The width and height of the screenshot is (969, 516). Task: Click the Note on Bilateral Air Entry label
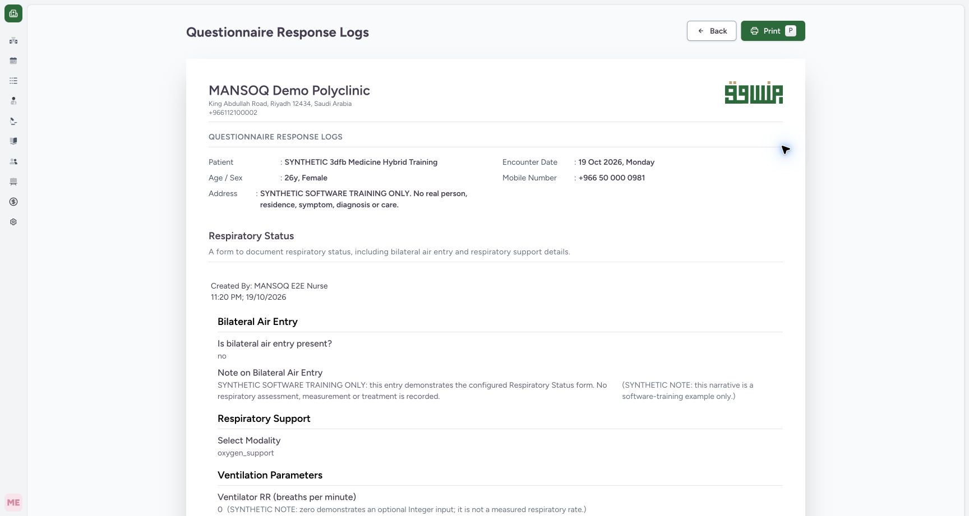[270, 373]
